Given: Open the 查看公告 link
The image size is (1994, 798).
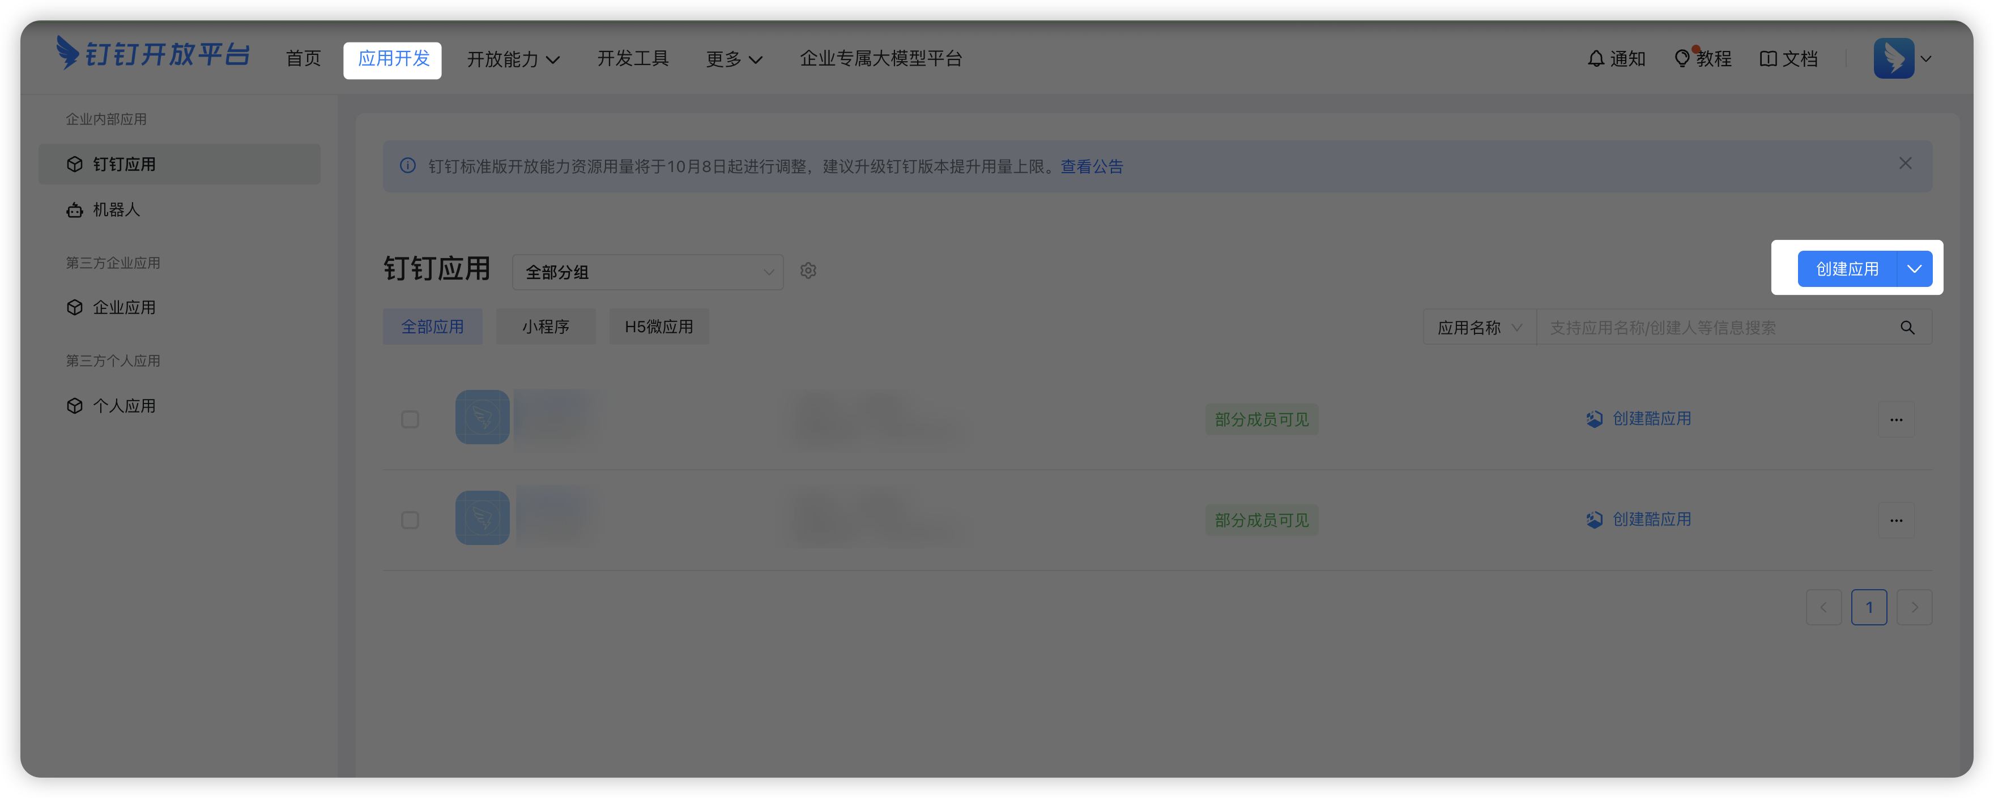Looking at the screenshot, I should tap(1092, 167).
